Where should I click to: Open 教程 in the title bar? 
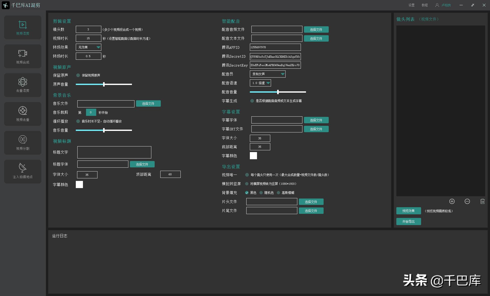pos(424,5)
